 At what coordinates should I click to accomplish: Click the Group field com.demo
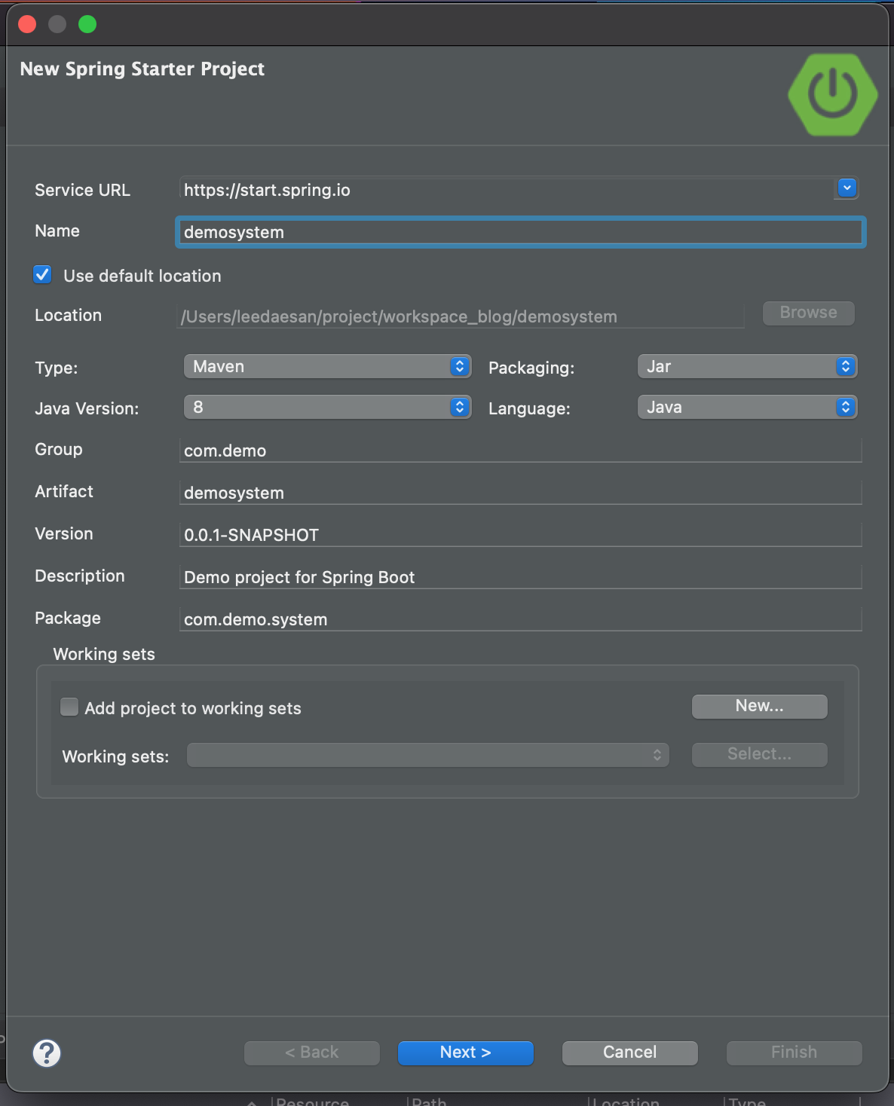click(x=521, y=451)
